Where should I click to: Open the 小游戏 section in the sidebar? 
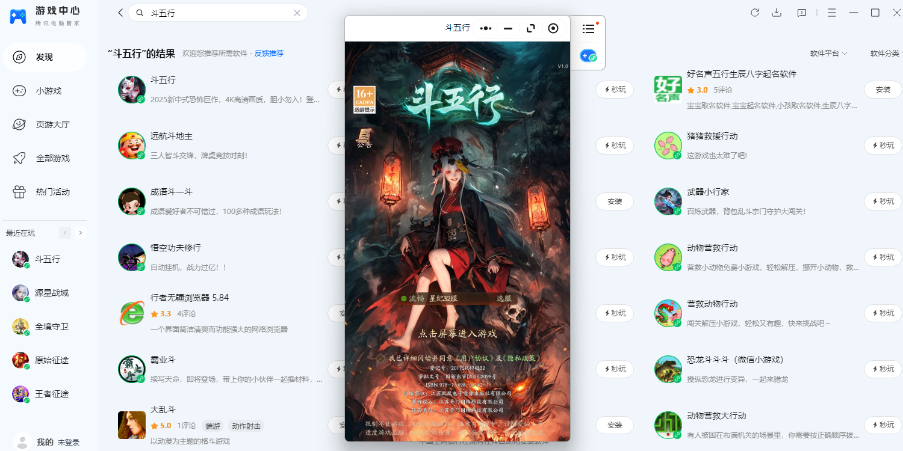(x=45, y=91)
